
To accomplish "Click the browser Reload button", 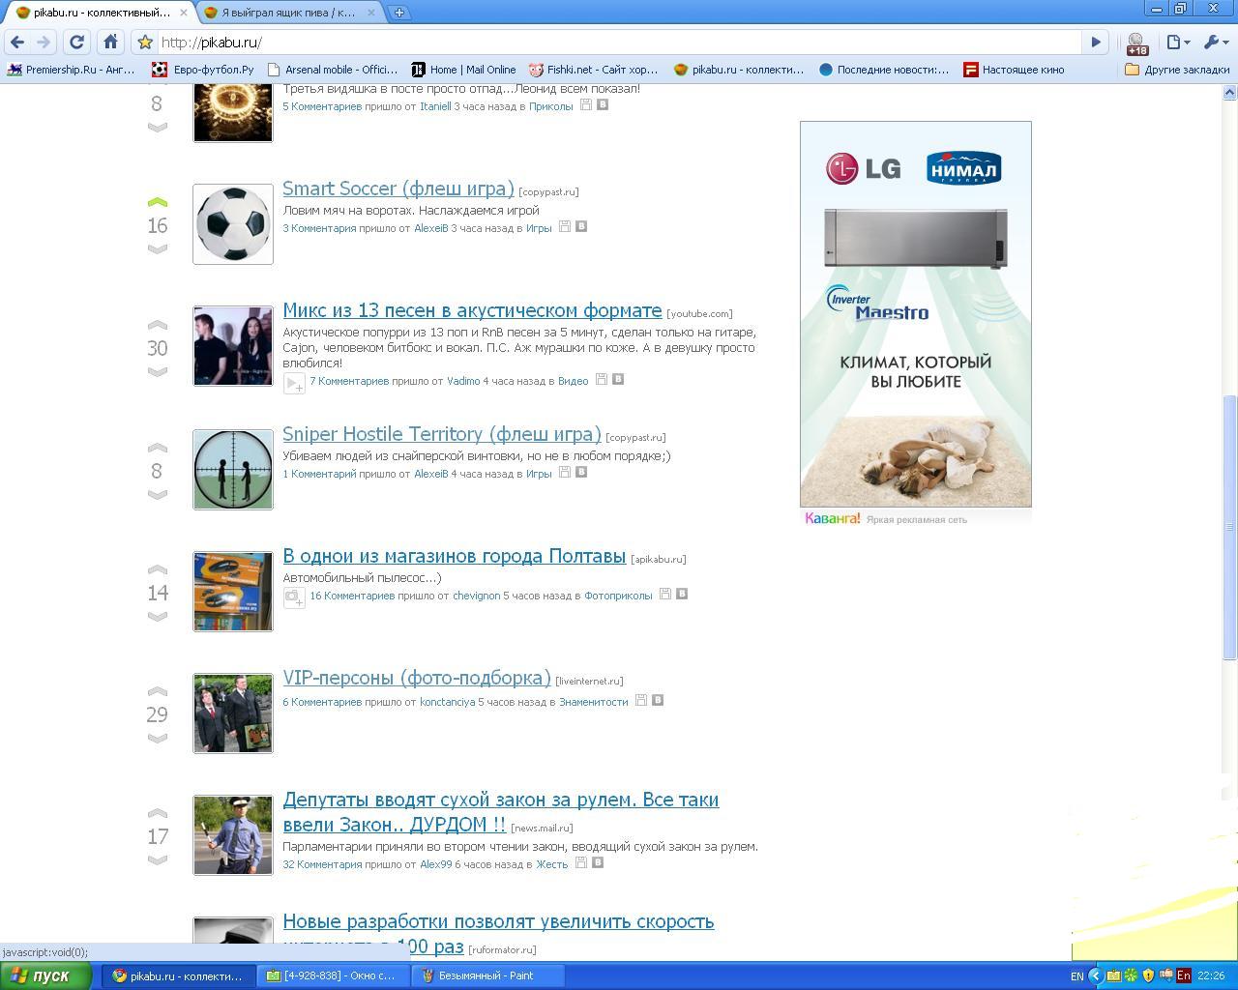I will click(76, 42).
